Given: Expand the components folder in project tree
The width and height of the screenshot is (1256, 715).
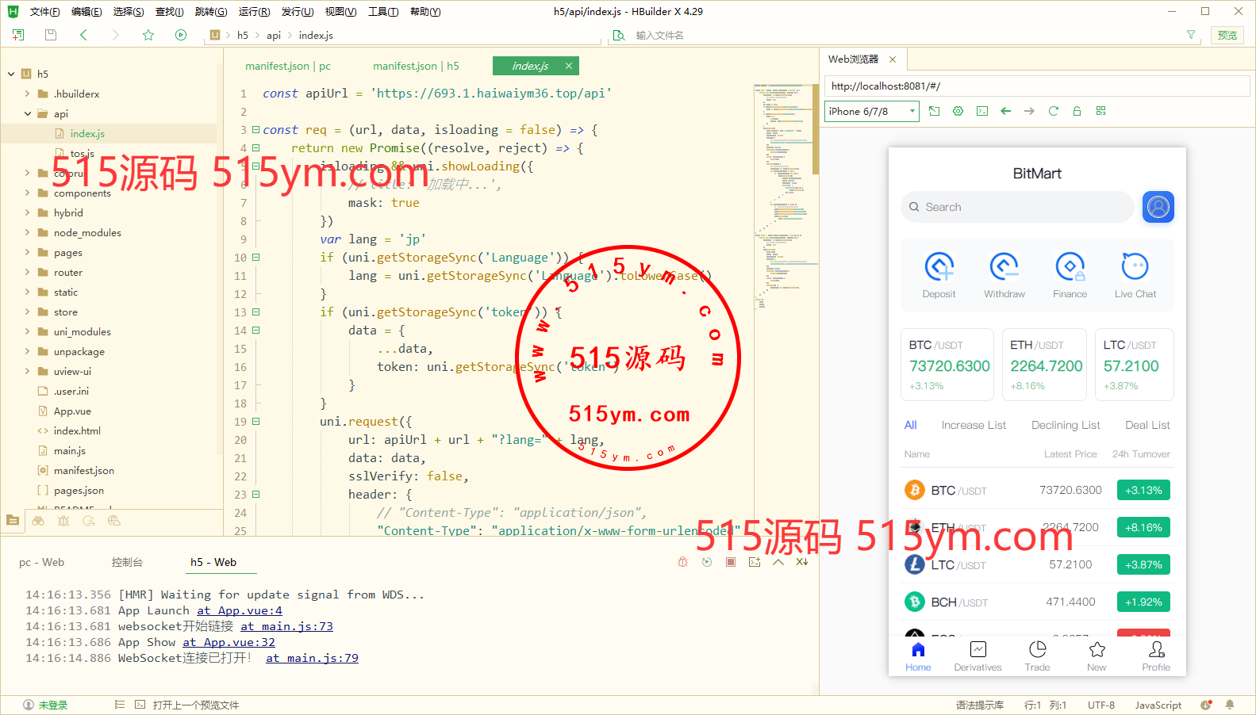Looking at the screenshot, I should (27, 193).
